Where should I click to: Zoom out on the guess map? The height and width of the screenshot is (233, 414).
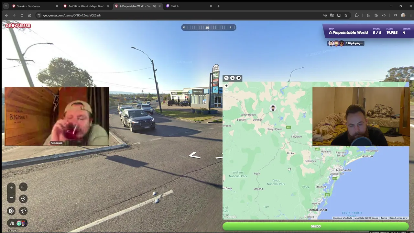pos(226,91)
